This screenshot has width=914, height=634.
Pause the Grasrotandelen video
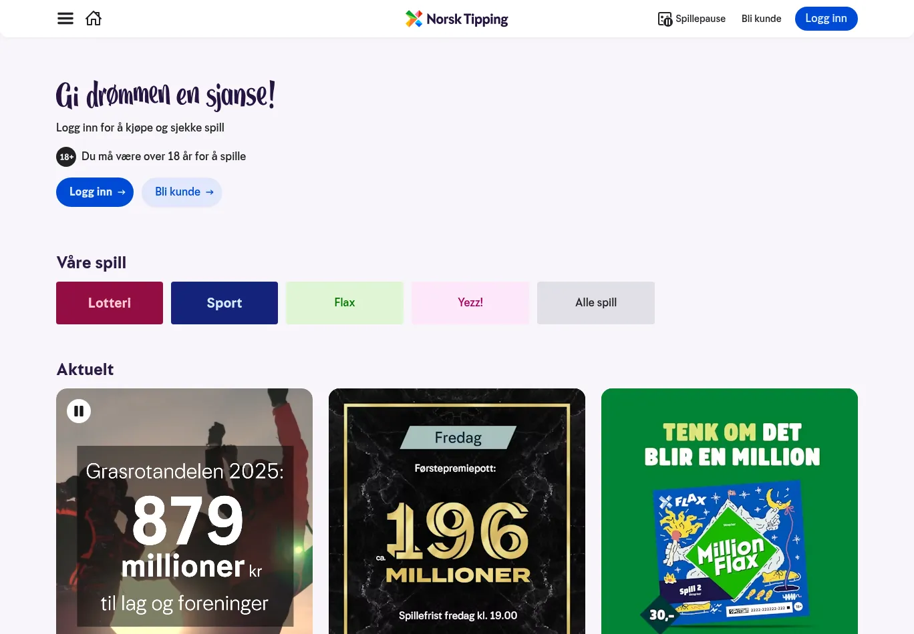point(79,411)
